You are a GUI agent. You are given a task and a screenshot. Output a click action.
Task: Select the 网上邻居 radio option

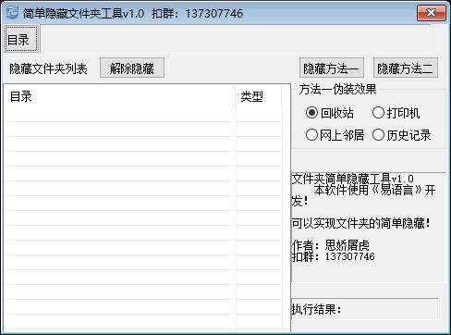335,135
